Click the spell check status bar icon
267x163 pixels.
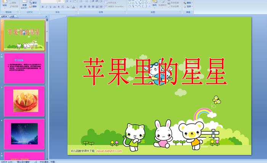[35, 161]
